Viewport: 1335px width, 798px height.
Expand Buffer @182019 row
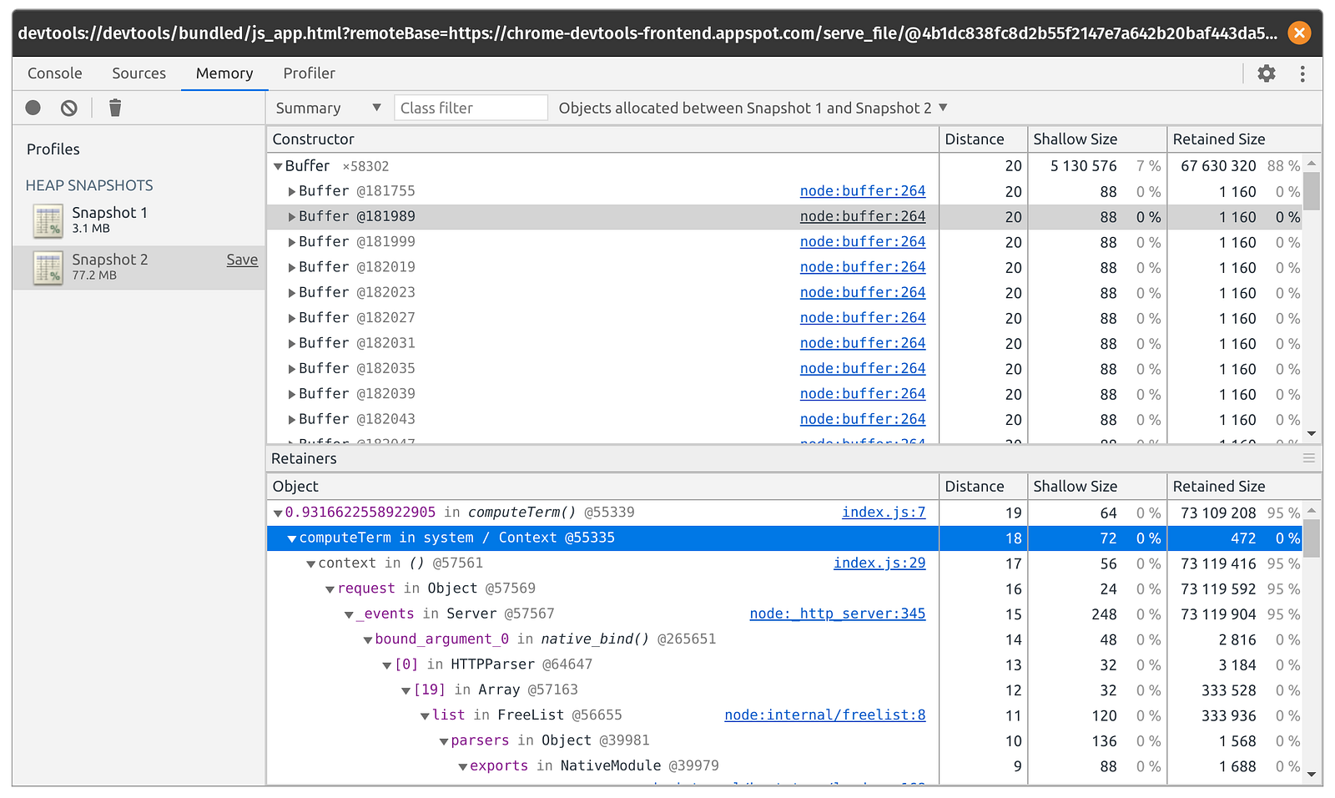click(x=292, y=268)
